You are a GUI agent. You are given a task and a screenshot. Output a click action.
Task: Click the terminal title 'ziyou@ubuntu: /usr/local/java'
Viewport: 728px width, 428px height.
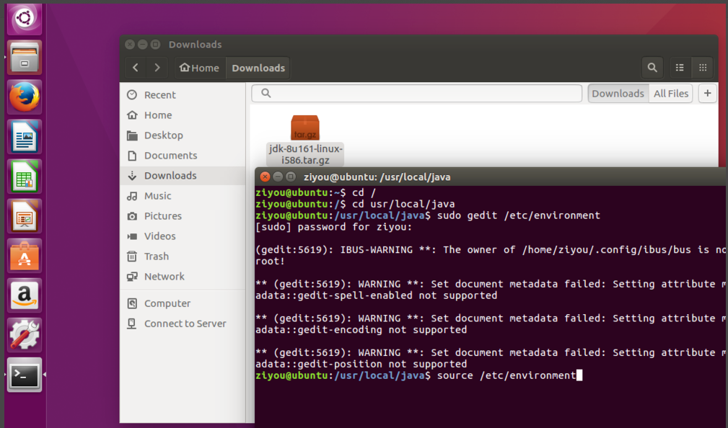[377, 177]
